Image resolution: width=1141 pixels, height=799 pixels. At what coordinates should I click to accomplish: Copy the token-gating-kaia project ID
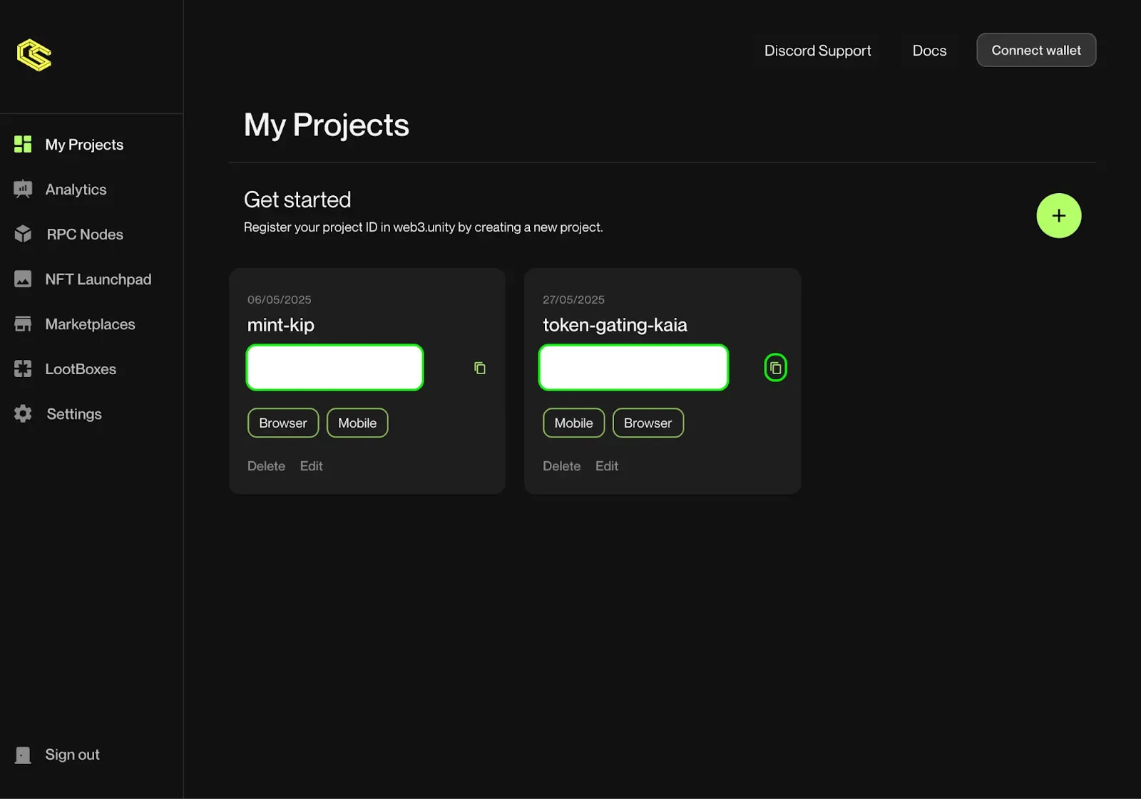775,368
